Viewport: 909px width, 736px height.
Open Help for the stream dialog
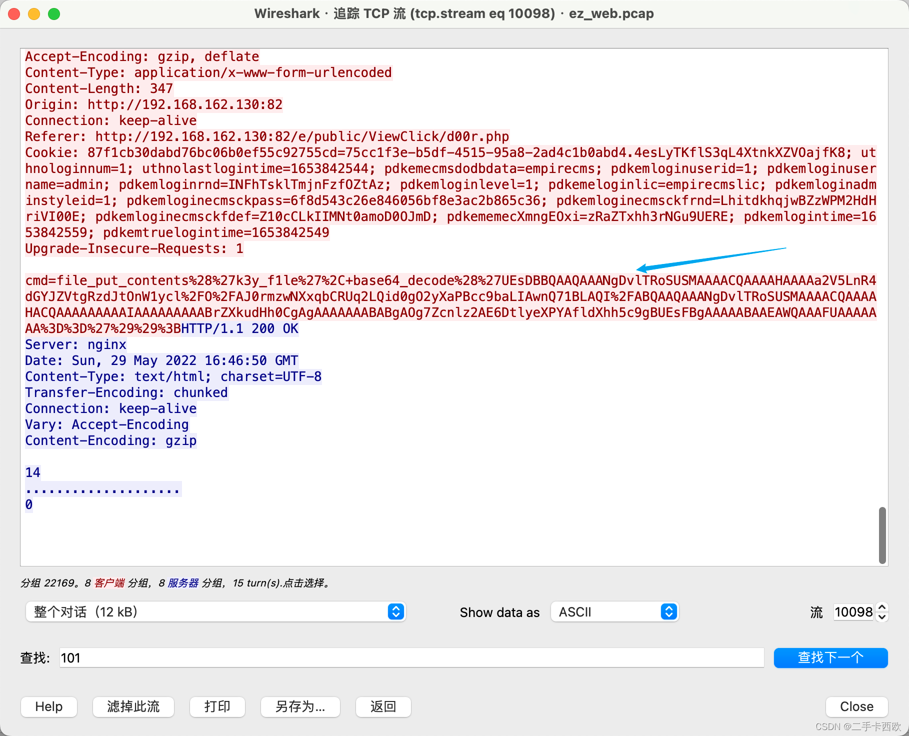tap(49, 706)
